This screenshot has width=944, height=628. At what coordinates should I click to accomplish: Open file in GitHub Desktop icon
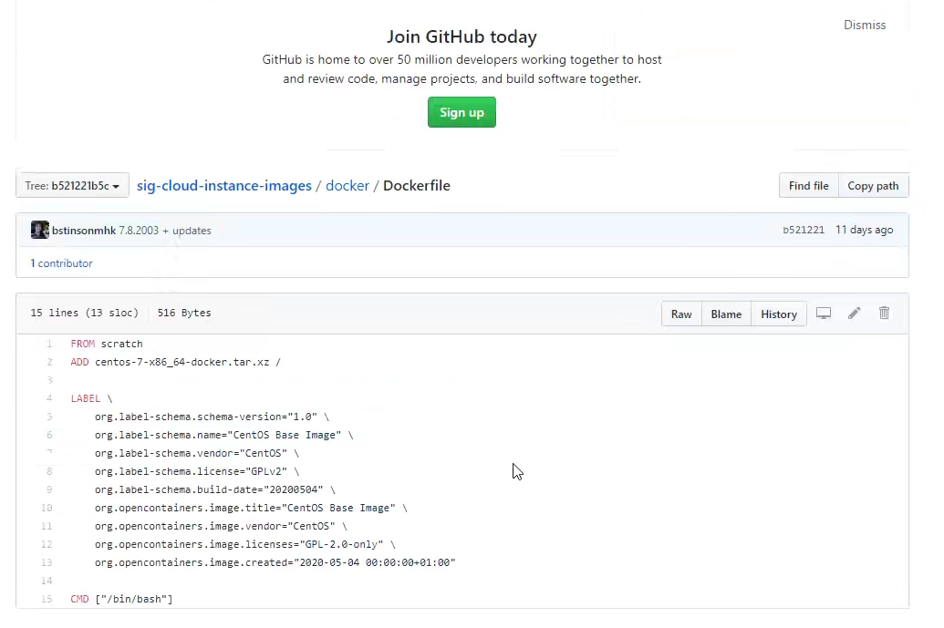[x=823, y=314]
